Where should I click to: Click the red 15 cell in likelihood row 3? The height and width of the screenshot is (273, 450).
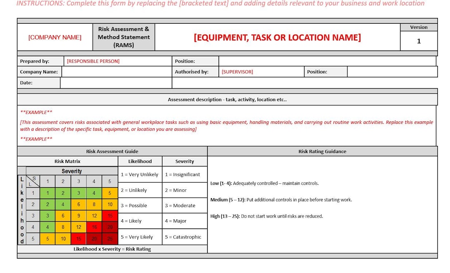coord(110,215)
